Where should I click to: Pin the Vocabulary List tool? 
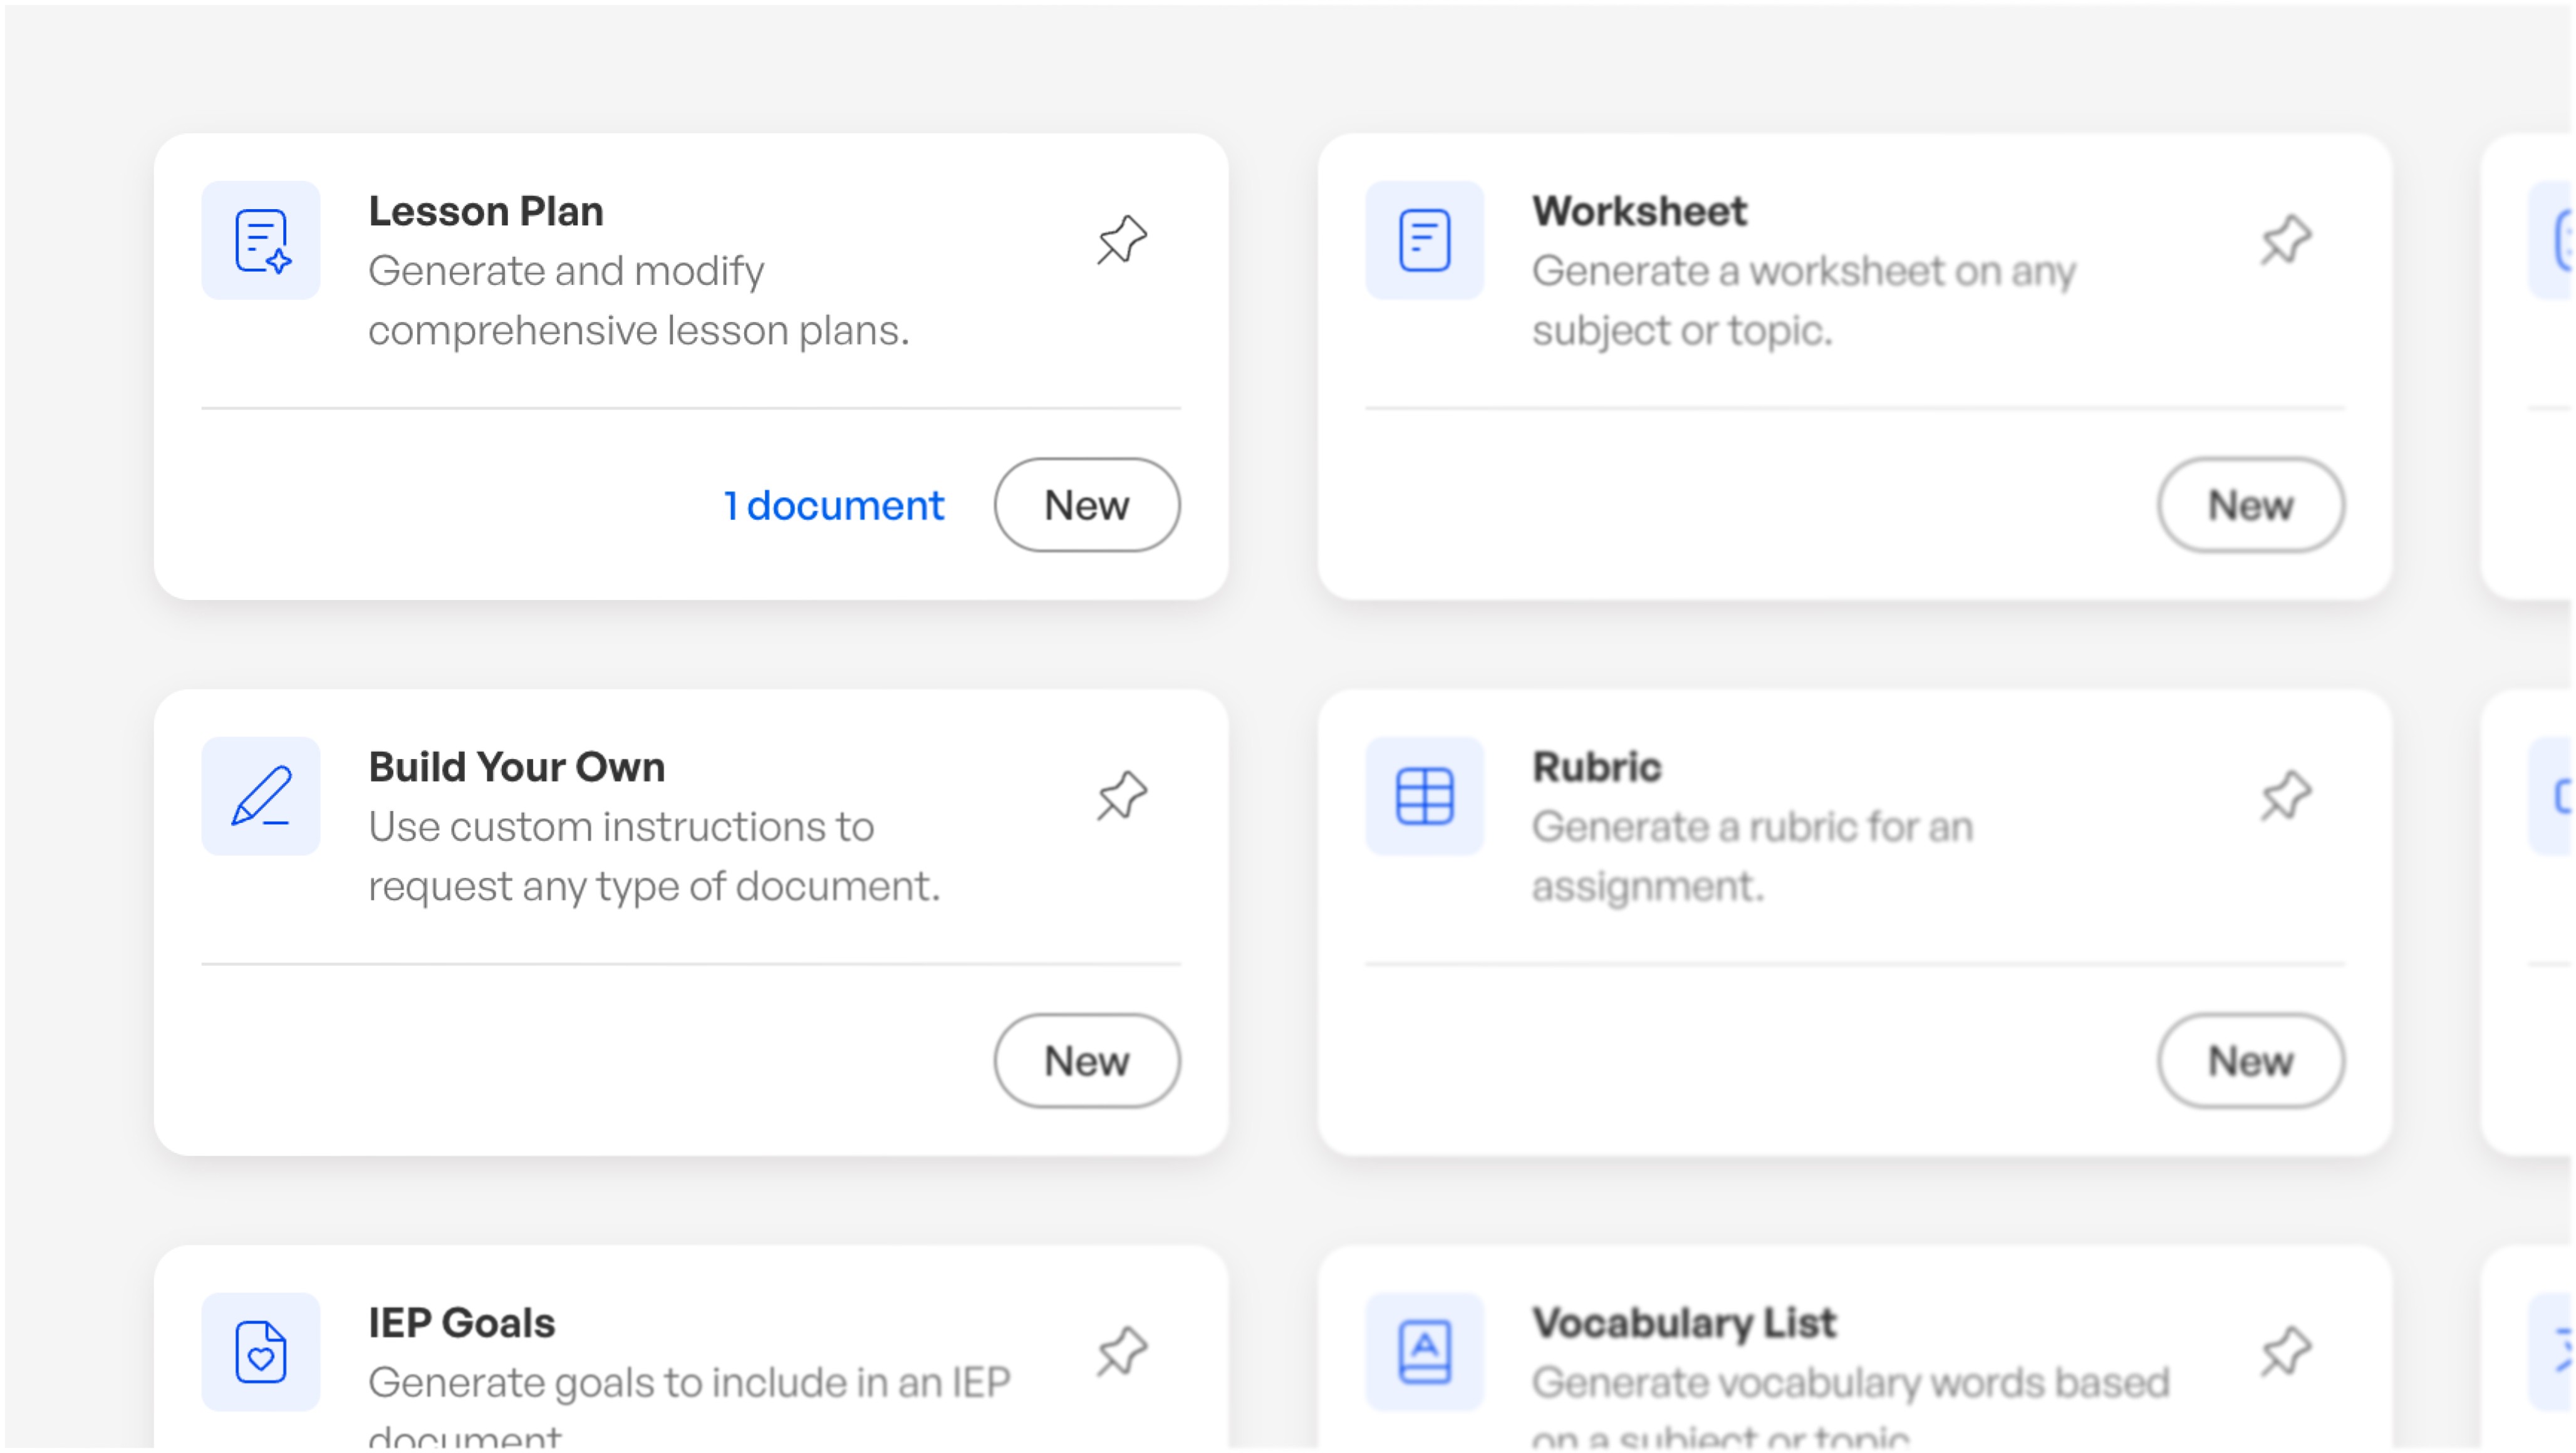(x=2285, y=1351)
